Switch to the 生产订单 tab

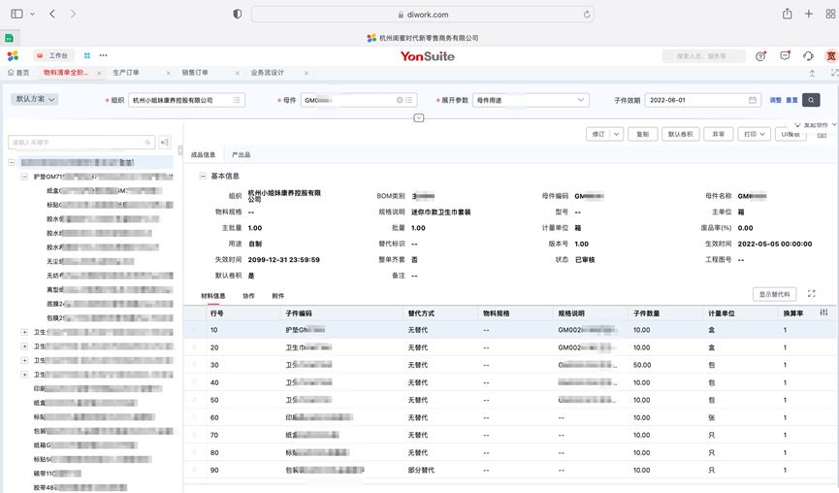pos(126,73)
